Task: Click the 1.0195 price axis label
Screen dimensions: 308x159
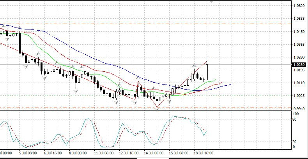Action: coord(299,70)
